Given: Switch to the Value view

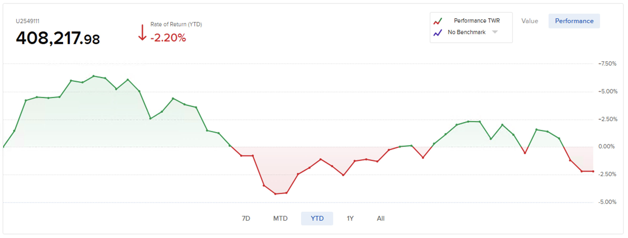Looking at the screenshot, I should pos(529,21).
